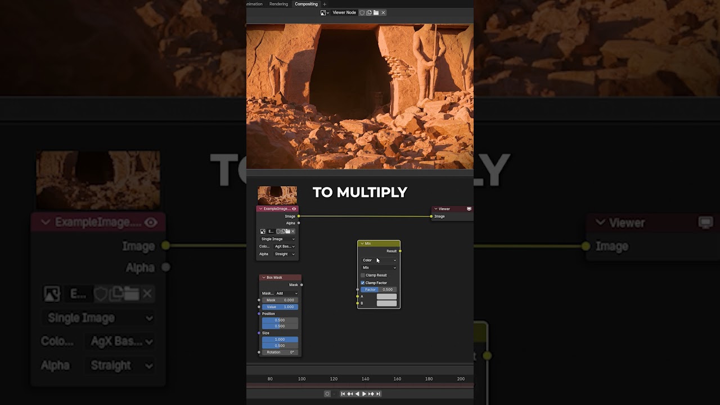This screenshot has width=720, height=405.
Task: Click timeline frame marker 100
Action: point(301,379)
